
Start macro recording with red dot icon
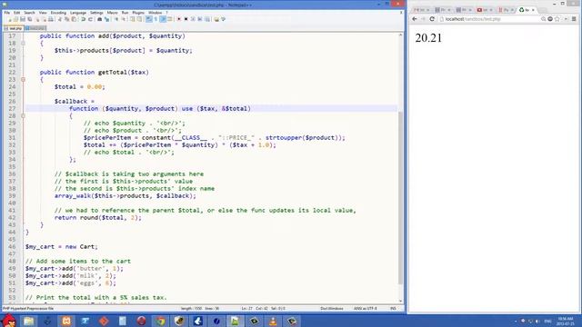click(178, 19)
